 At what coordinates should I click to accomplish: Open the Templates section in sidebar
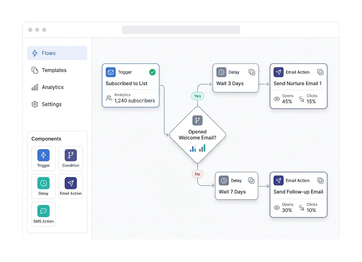[57, 70]
